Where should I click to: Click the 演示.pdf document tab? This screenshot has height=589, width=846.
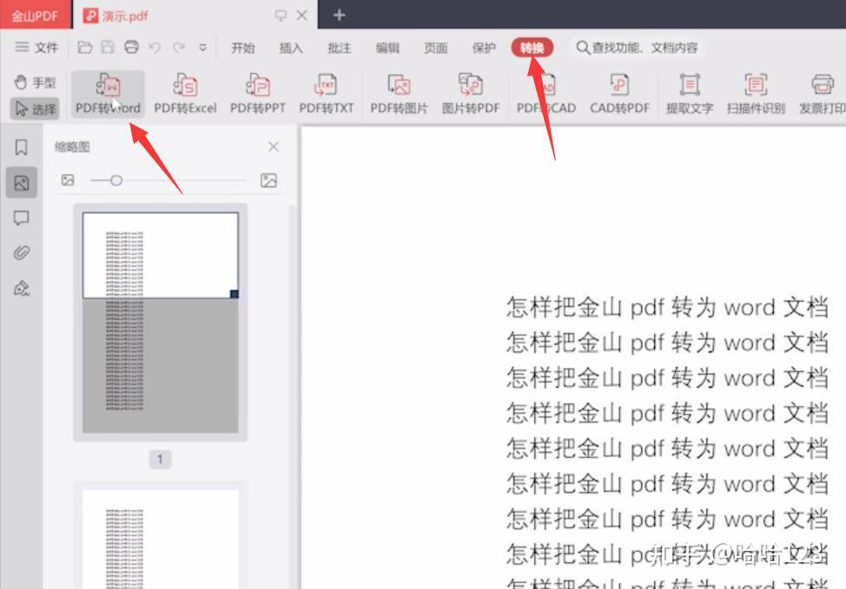tap(195, 15)
